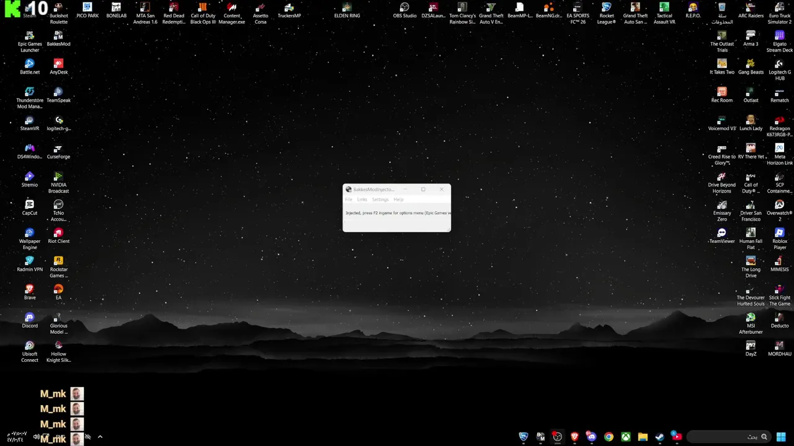Screen dimensions: 794x446
Task: Select the Red Dead Redemption desktop icon
Action: tap(174, 14)
